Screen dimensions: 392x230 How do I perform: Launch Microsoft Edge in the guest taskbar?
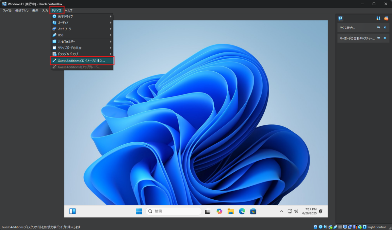[242, 211]
